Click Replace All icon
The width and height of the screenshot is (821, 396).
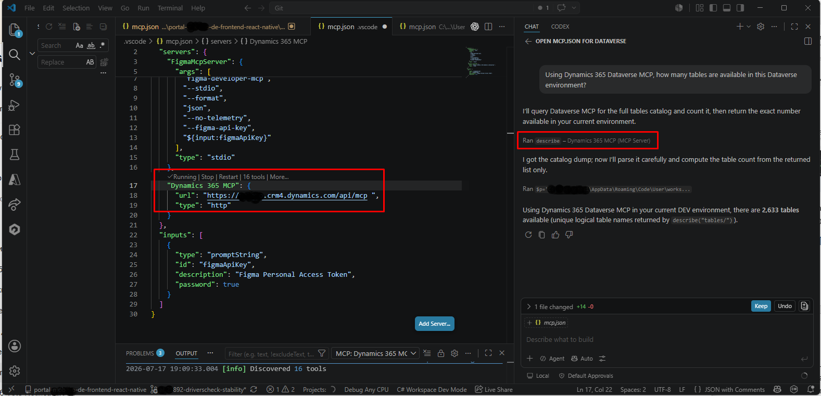pyautogui.click(x=104, y=62)
